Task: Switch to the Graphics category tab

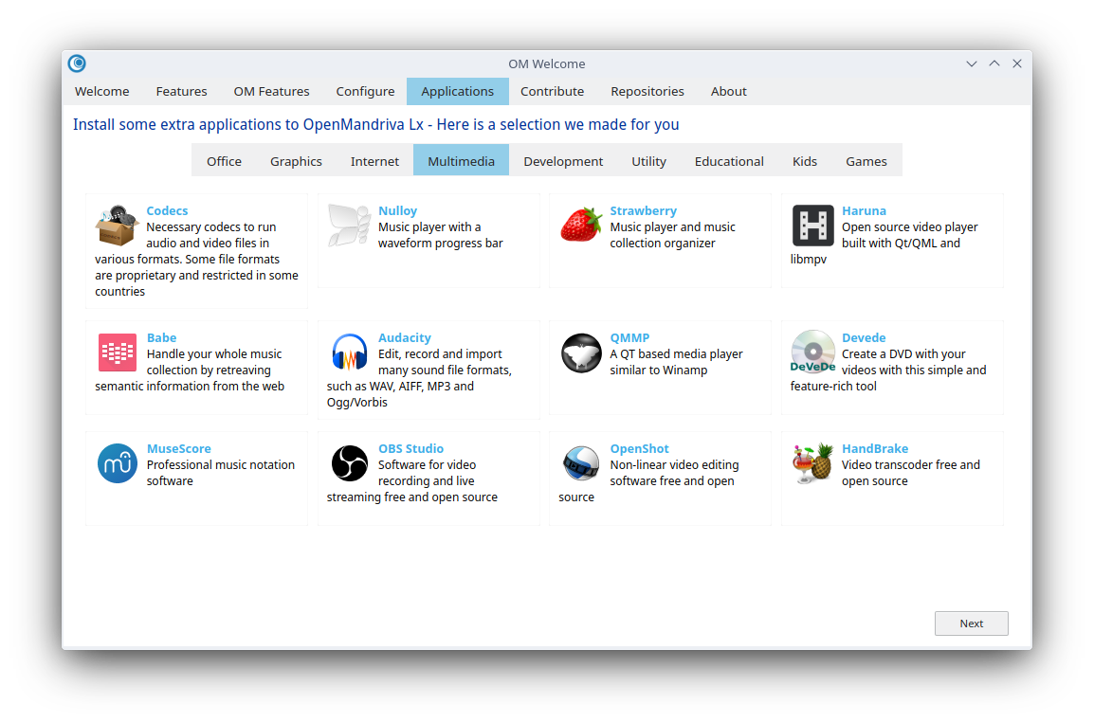Action: (x=296, y=161)
